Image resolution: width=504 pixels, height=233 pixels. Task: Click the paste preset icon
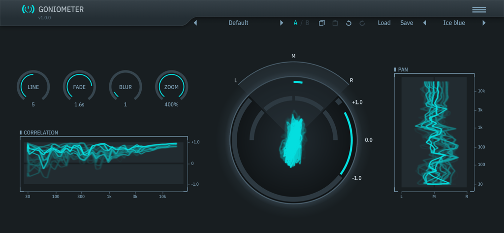point(335,23)
